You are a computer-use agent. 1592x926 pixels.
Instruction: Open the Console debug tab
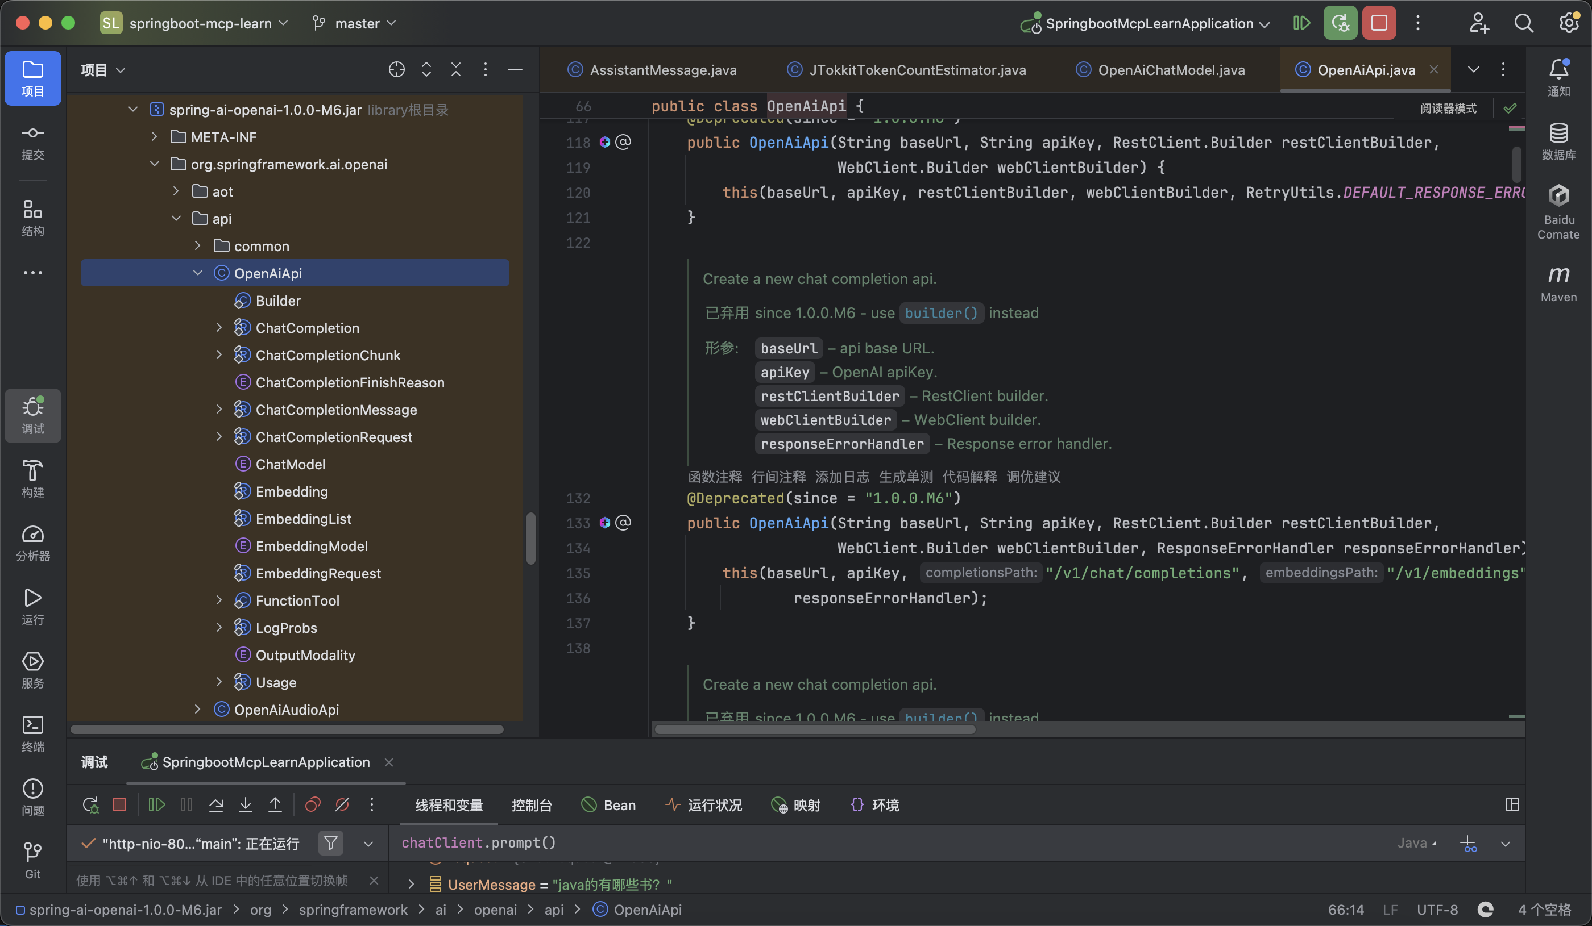pos(531,805)
